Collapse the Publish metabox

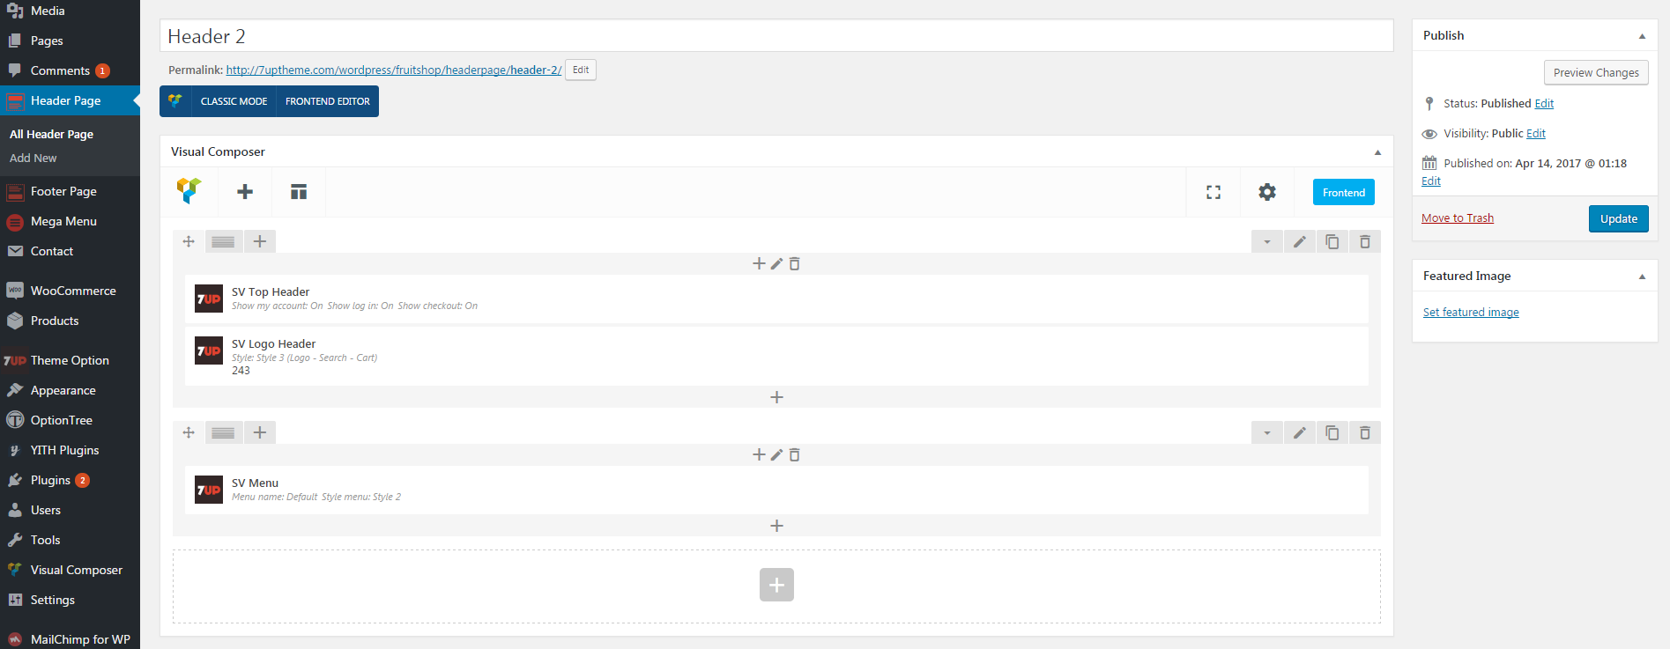pyautogui.click(x=1642, y=36)
